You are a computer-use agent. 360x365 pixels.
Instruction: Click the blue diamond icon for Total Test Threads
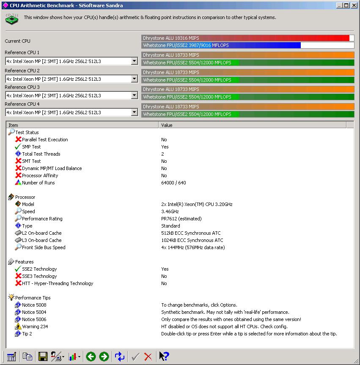(x=18, y=154)
